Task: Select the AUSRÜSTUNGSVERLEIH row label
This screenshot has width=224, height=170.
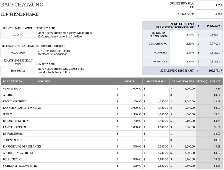Action: [18, 153]
